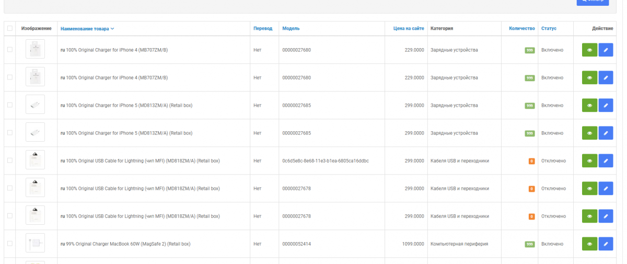This screenshot has width=627, height=264.
Task: Select model text 0c6d5e8c-8e68-11e3-b1ea-6805ca16ddbc
Action: click(326, 161)
